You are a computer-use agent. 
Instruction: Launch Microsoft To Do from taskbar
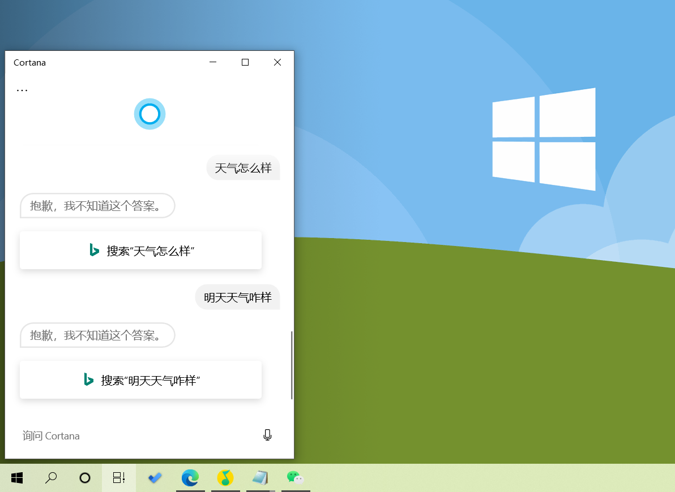point(155,478)
